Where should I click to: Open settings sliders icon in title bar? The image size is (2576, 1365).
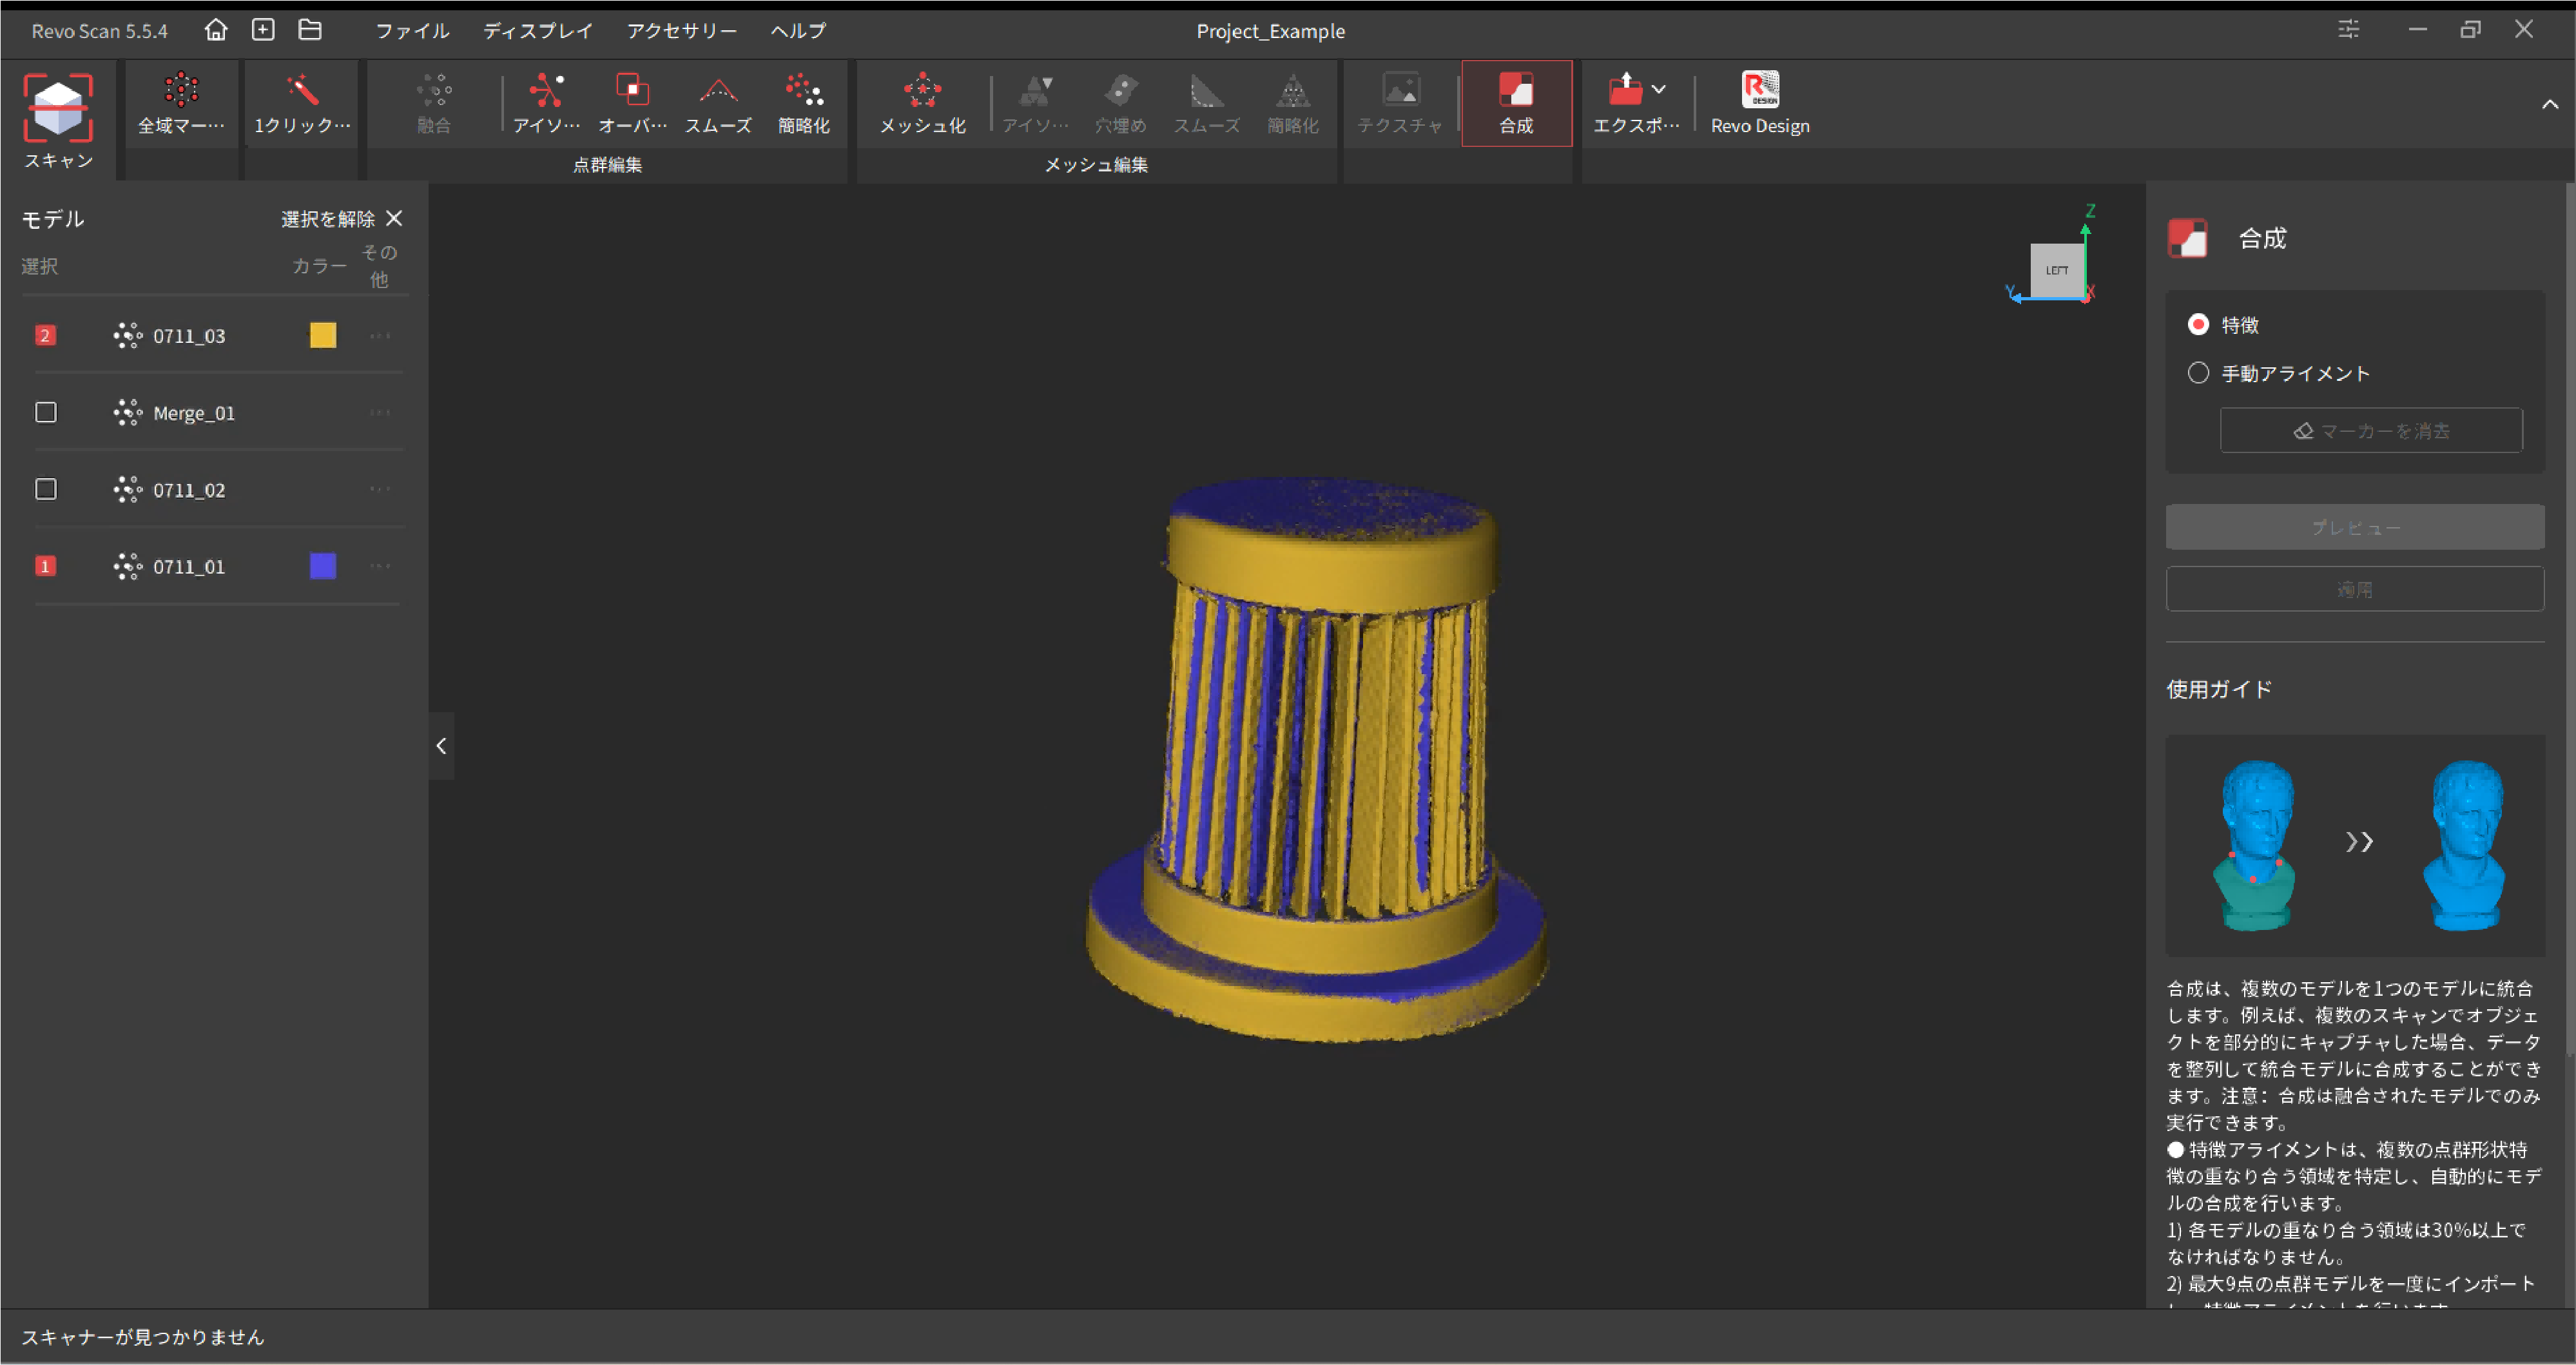pyautogui.click(x=2348, y=30)
